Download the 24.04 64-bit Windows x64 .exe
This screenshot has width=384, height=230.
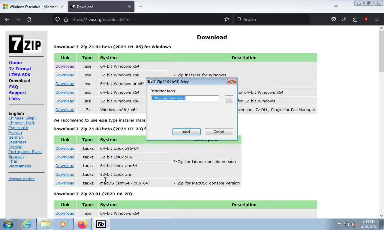pyautogui.click(x=65, y=66)
